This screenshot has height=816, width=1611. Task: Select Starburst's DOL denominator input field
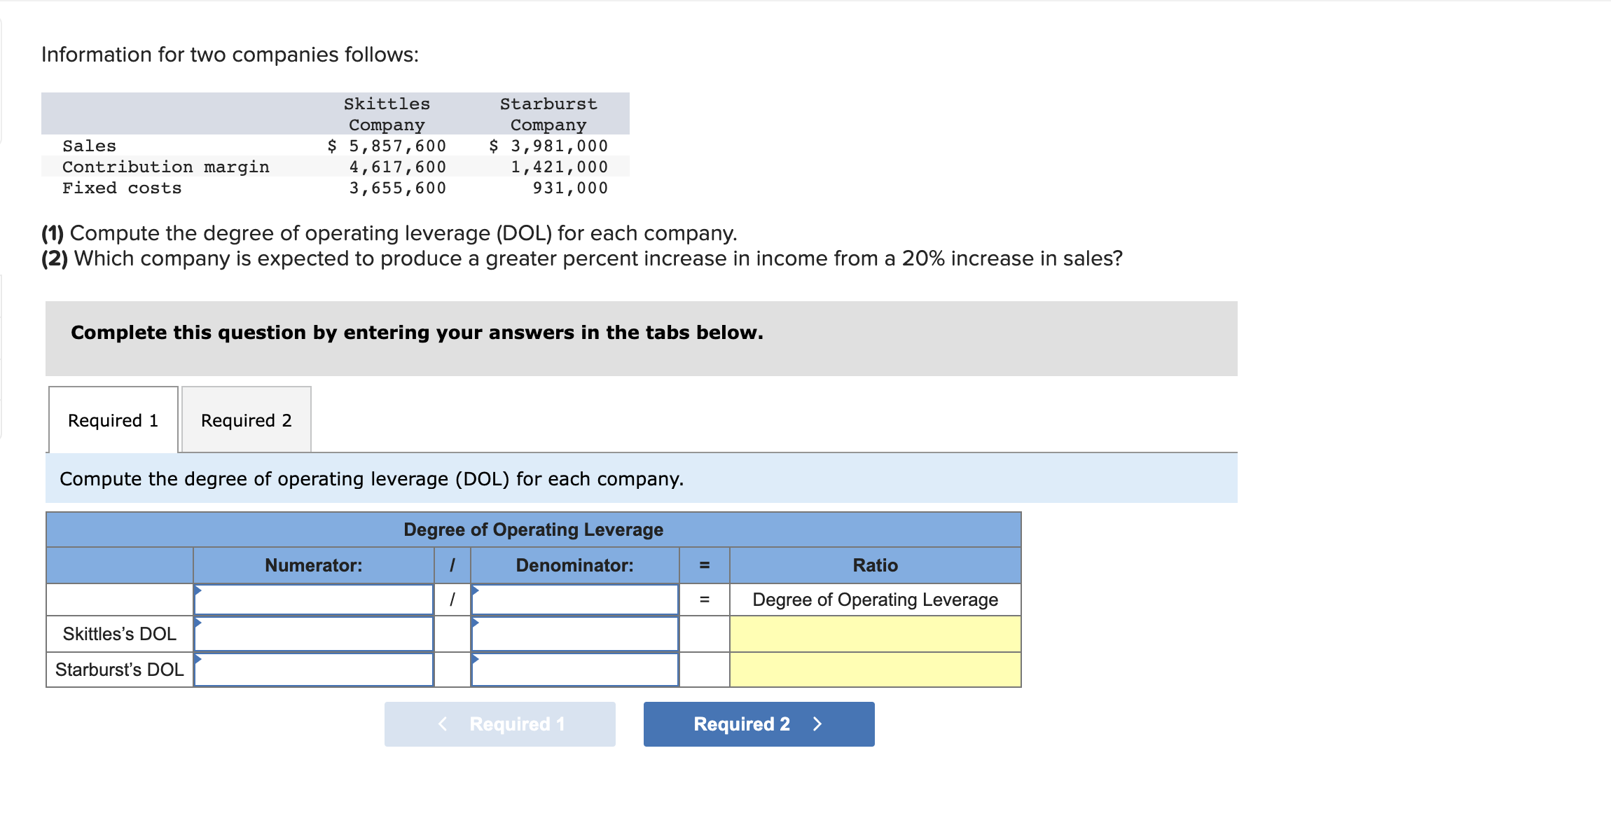click(574, 670)
